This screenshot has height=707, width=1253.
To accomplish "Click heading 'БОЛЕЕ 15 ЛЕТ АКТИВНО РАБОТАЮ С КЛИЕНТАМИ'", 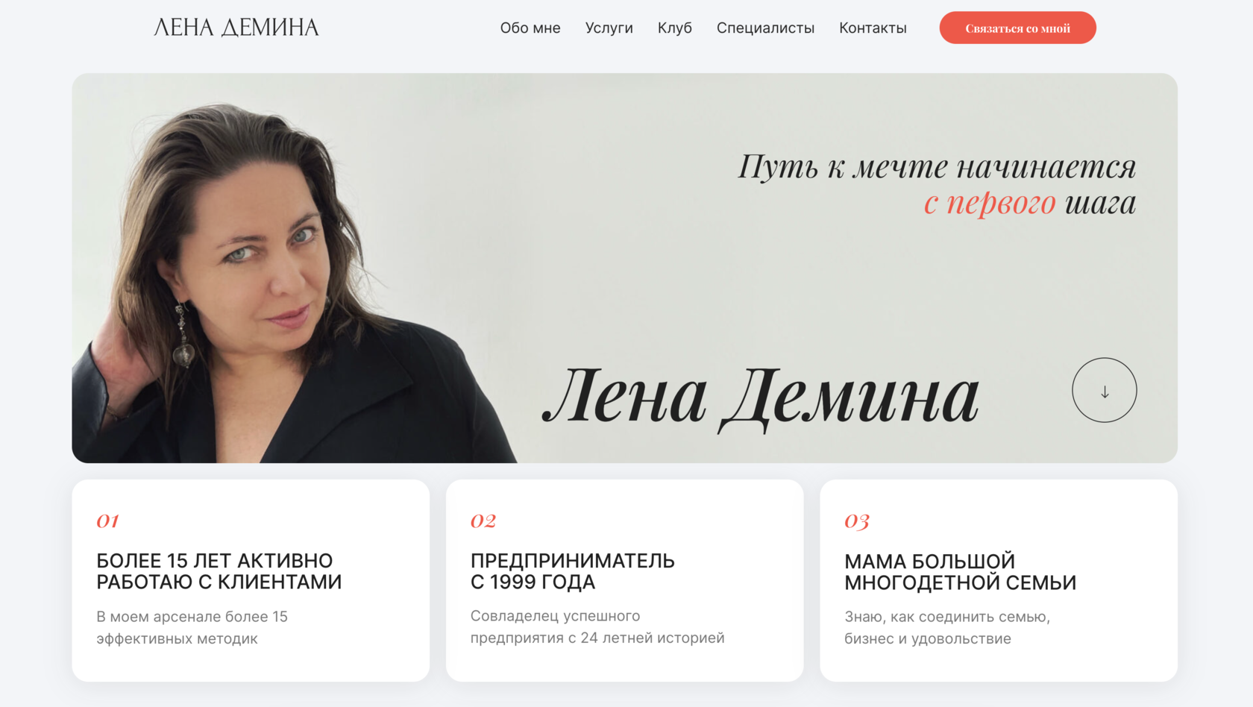I will point(219,571).
